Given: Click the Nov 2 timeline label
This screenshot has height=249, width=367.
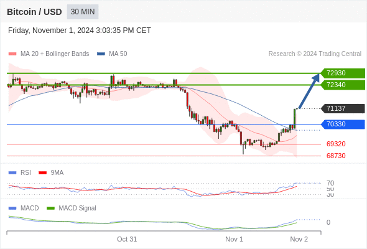Looking at the screenshot, I should 299,239.
